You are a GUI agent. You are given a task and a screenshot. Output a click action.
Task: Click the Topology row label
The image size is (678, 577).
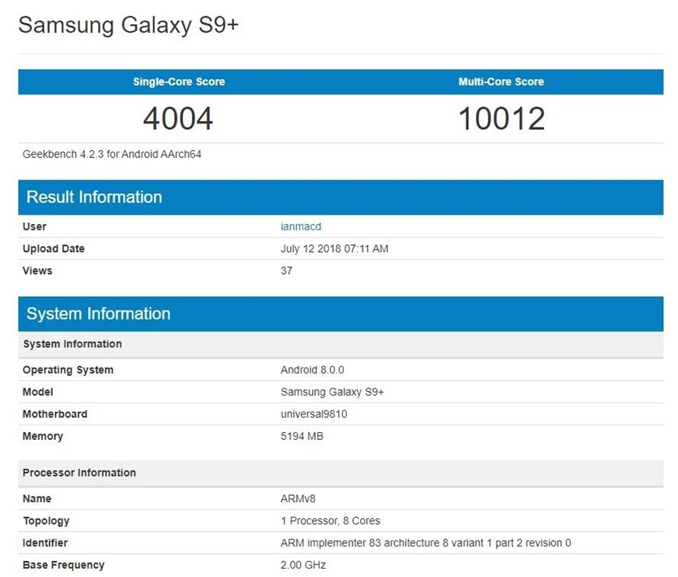pos(46,521)
